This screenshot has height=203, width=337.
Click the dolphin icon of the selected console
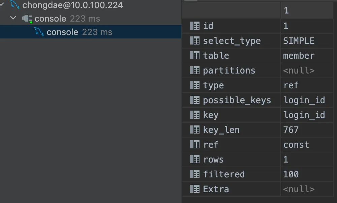tap(39, 32)
